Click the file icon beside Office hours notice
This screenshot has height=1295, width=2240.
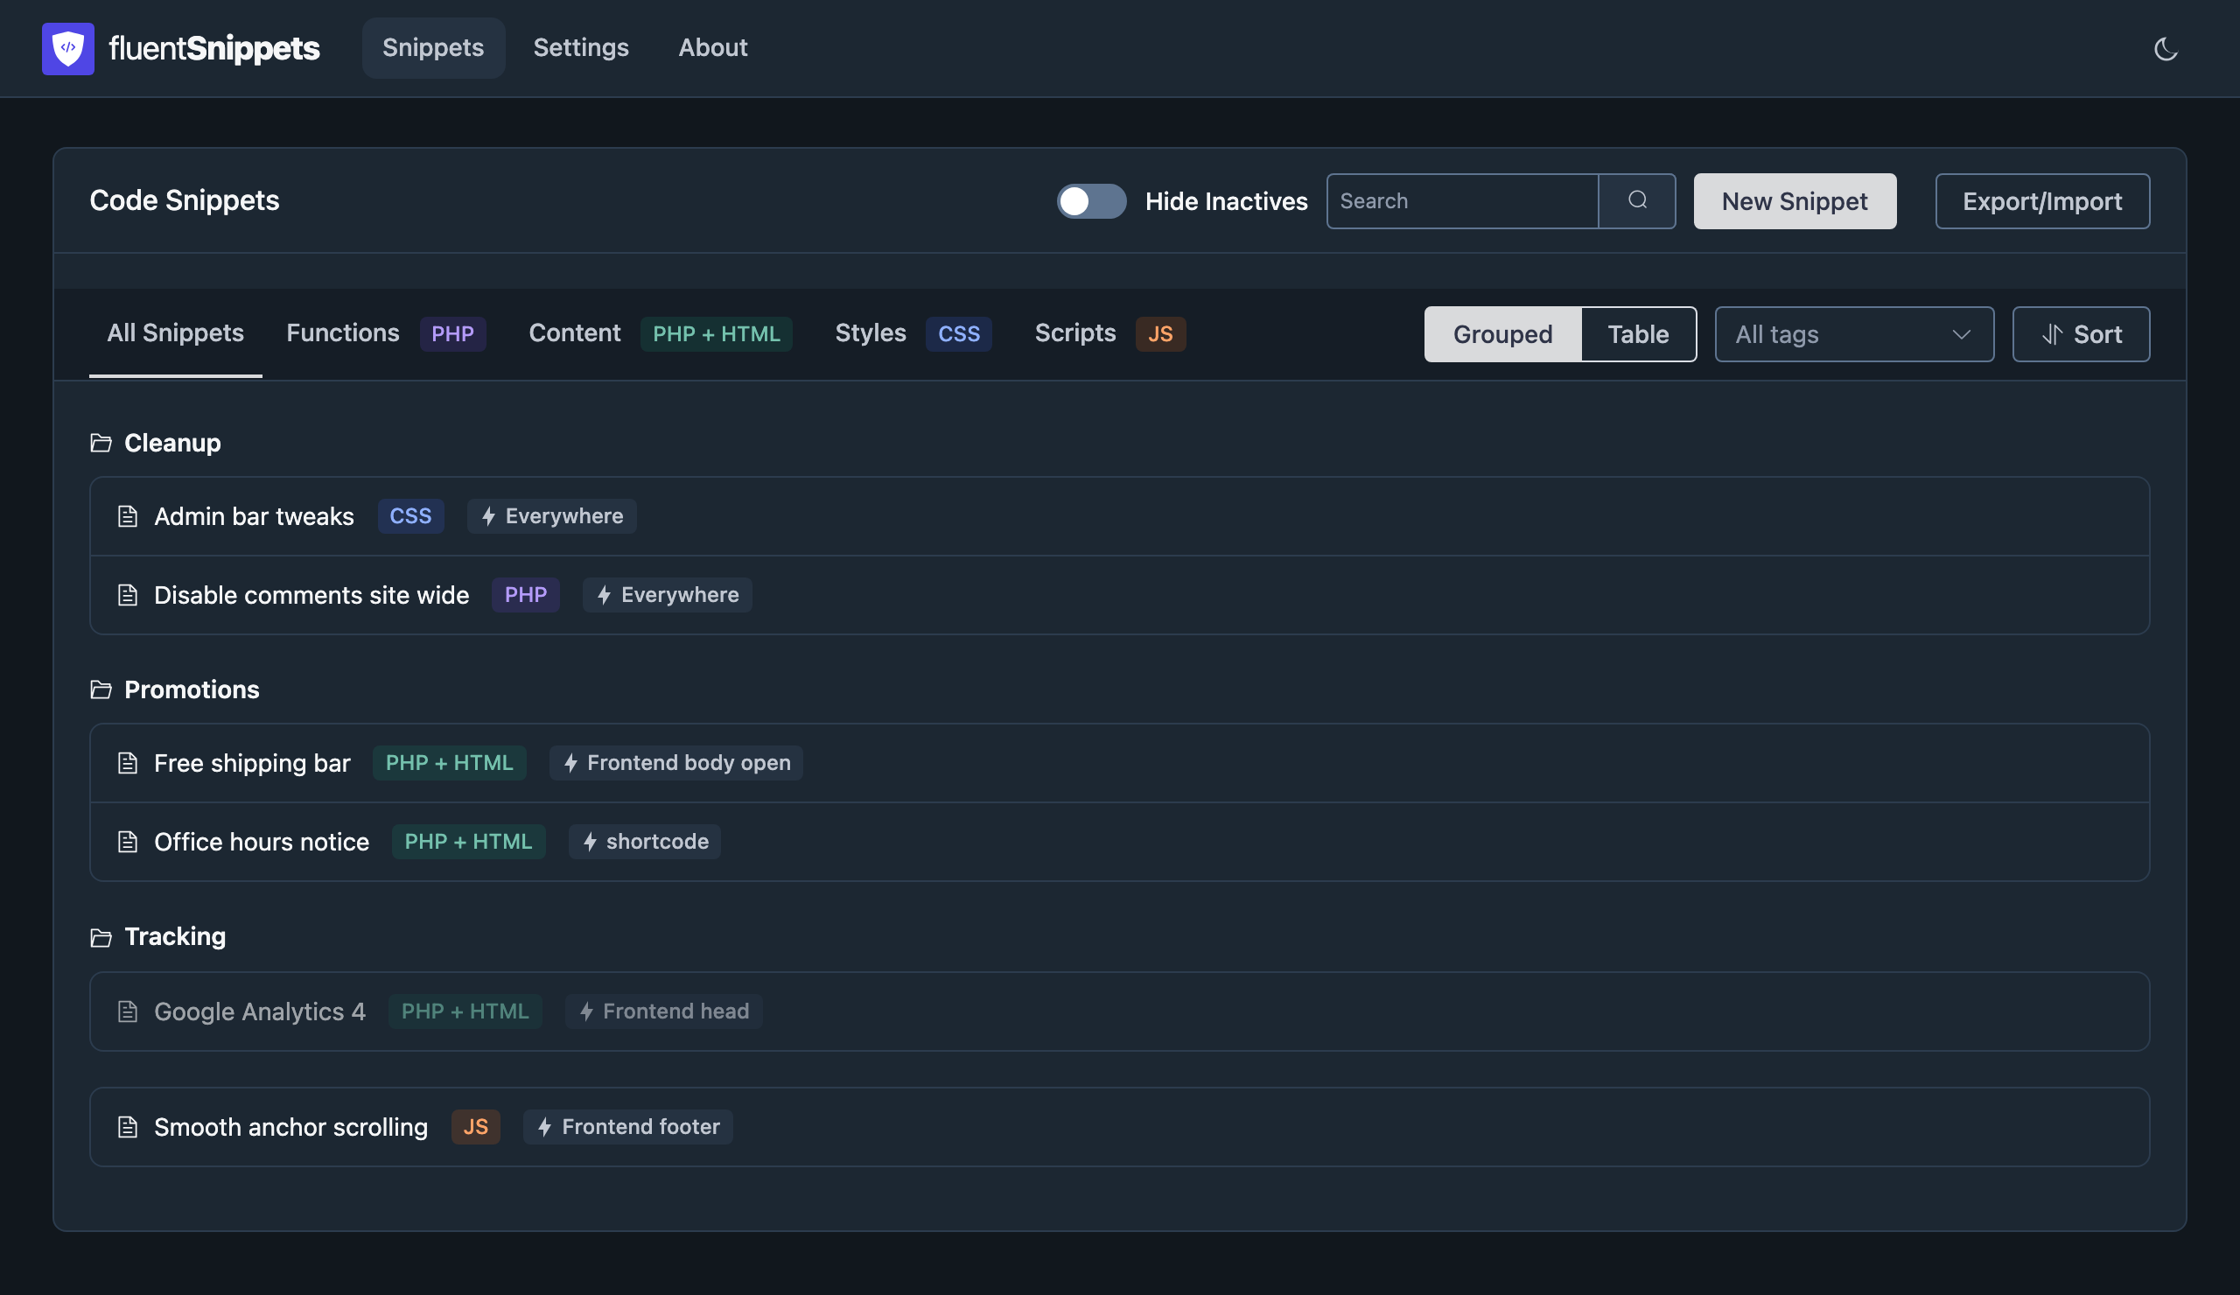(127, 842)
